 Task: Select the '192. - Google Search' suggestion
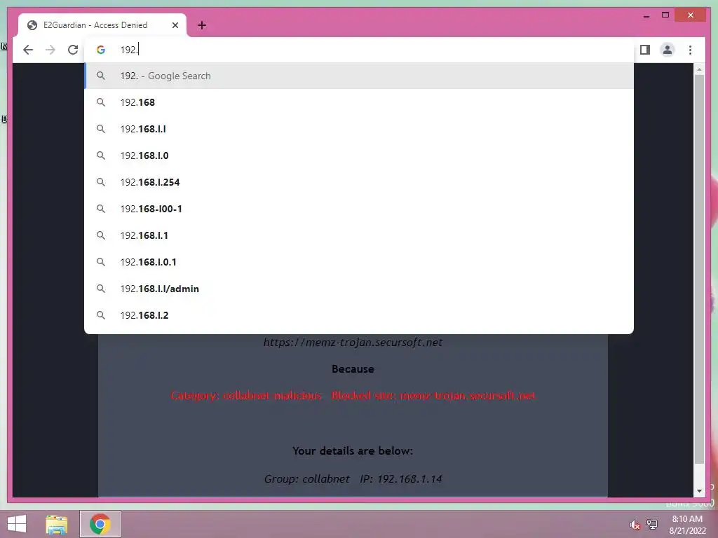[x=359, y=76]
